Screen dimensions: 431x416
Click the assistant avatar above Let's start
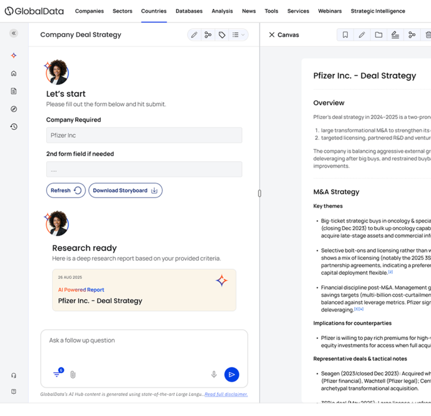pos(57,72)
